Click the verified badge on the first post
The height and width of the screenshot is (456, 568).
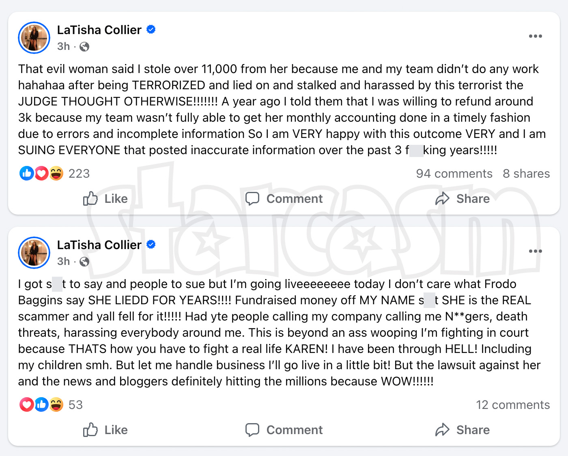pos(151,30)
